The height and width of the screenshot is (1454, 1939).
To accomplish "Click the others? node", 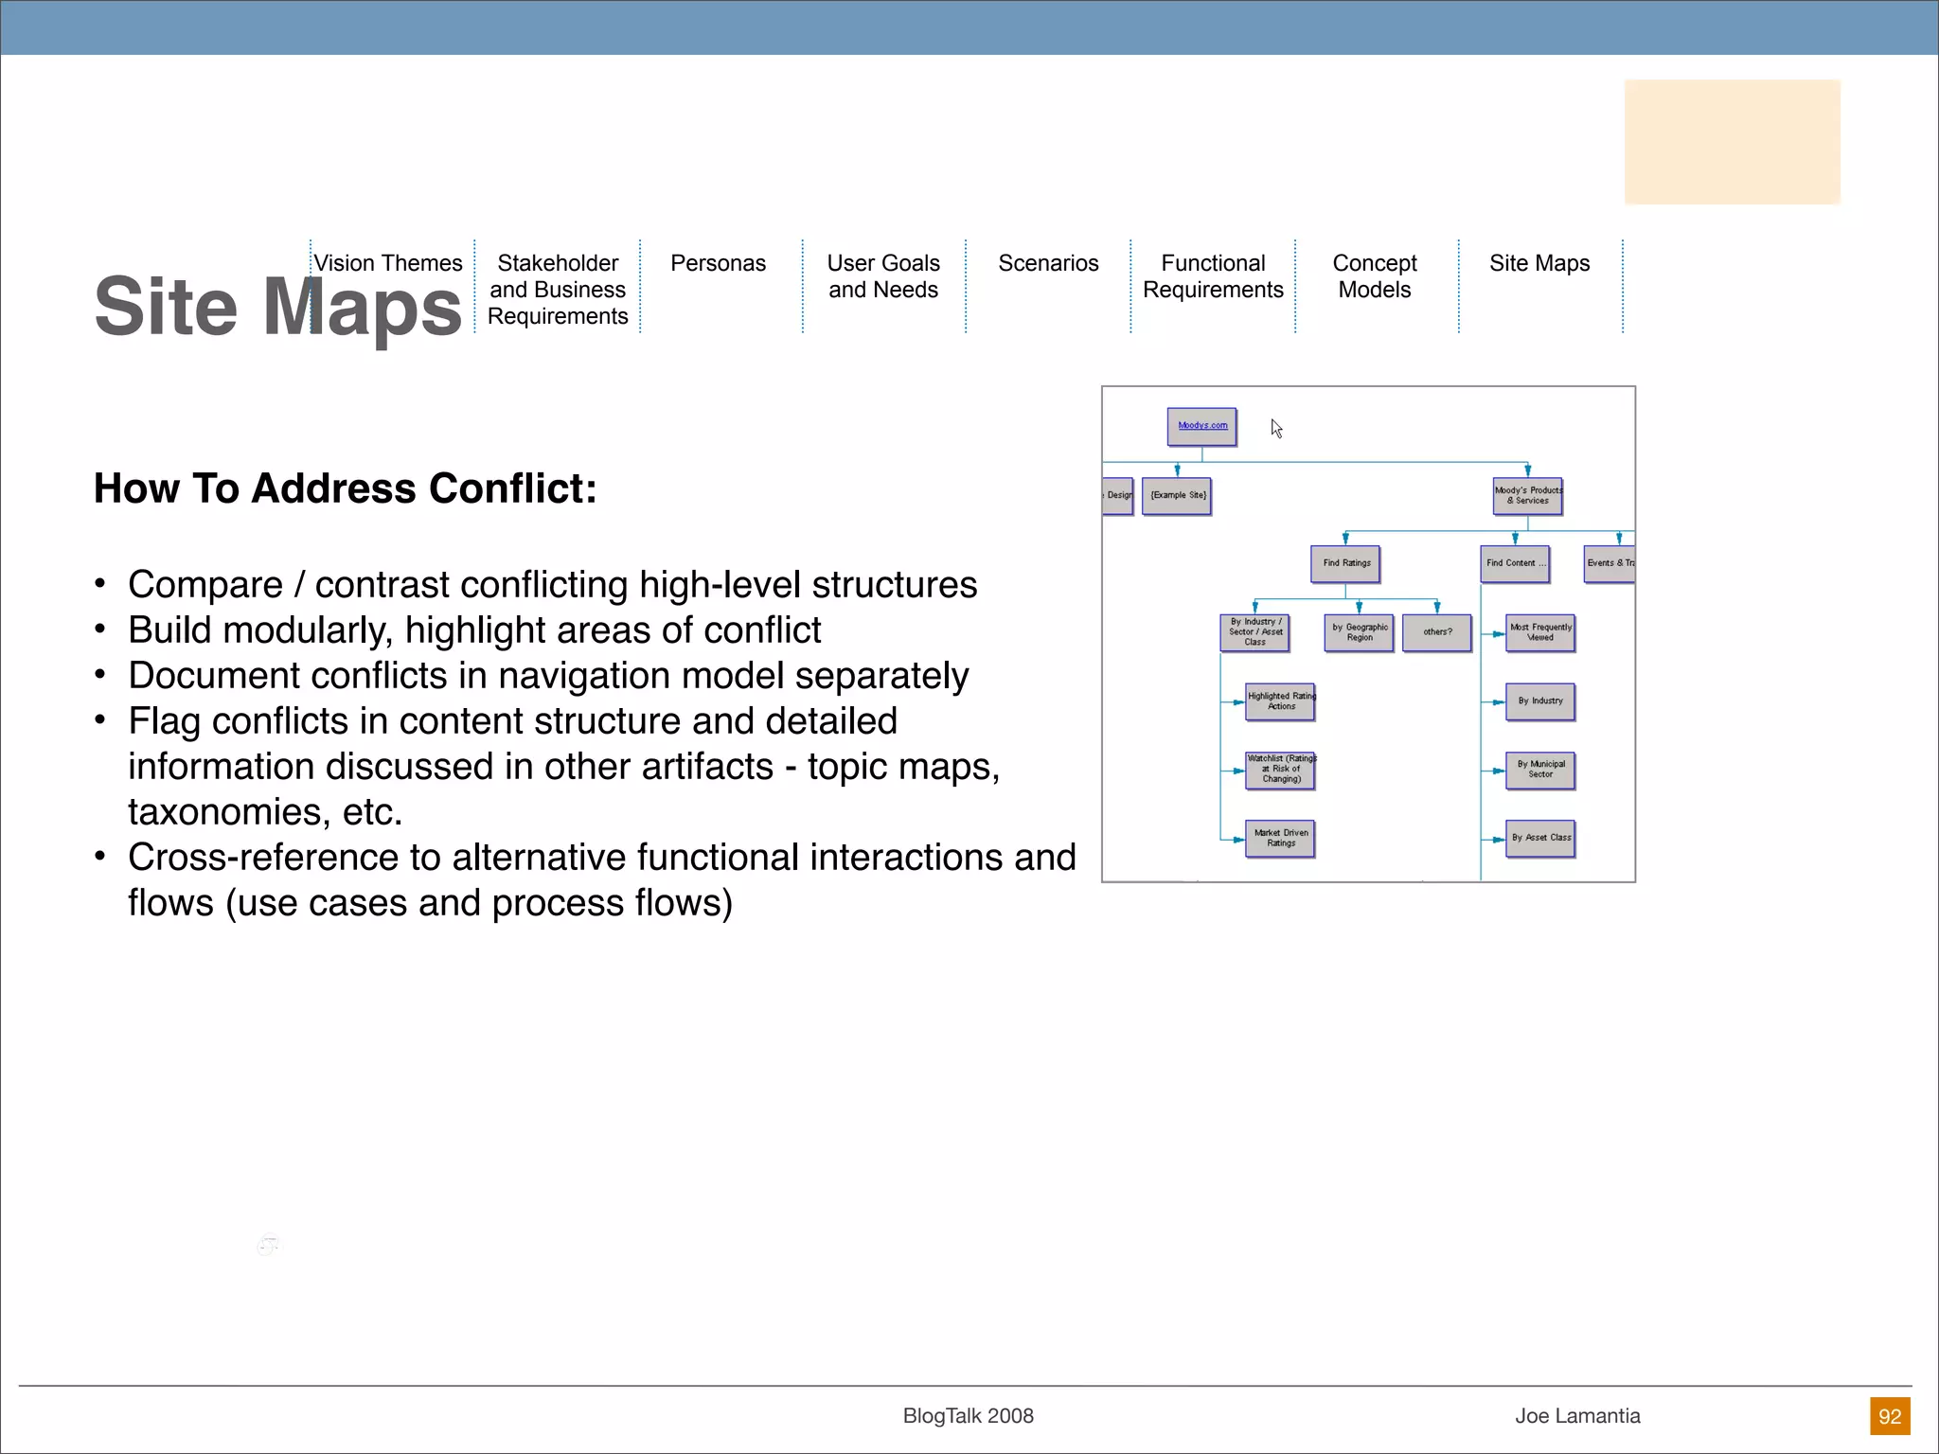I will click(1436, 632).
